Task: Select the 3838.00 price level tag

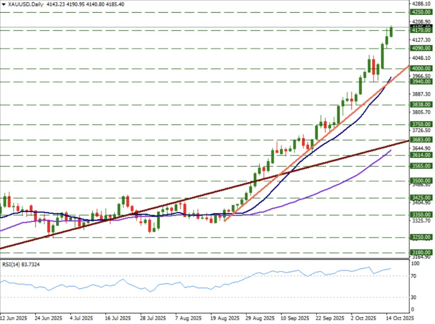Action: [x=421, y=105]
